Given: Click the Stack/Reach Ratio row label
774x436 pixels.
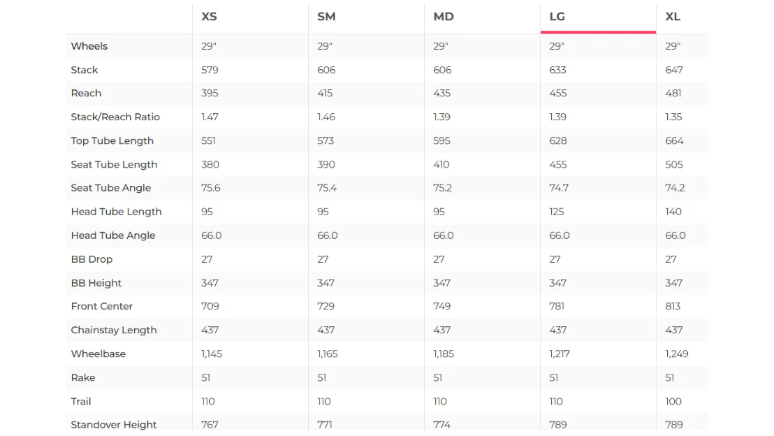Looking at the screenshot, I should point(115,117).
